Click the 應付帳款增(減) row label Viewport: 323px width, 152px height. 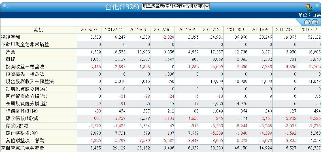click(x=22, y=133)
